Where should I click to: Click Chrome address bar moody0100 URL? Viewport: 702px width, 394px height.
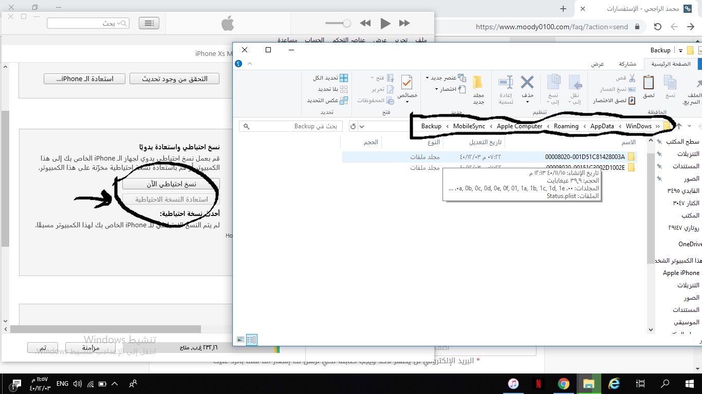(551, 27)
